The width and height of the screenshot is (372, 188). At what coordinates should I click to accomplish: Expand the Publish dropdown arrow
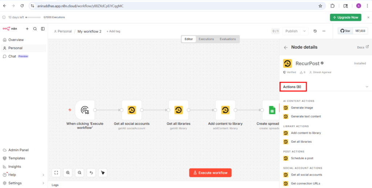[x=304, y=31]
